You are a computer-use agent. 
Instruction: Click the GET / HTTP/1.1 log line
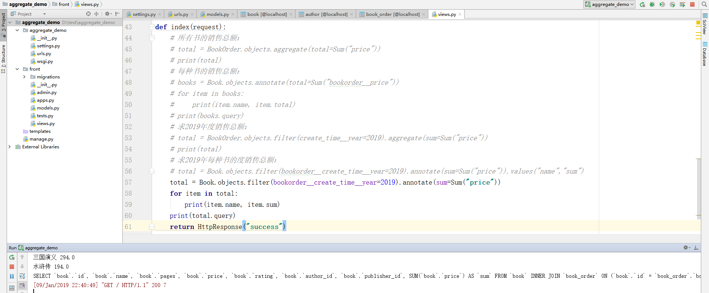point(100,285)
